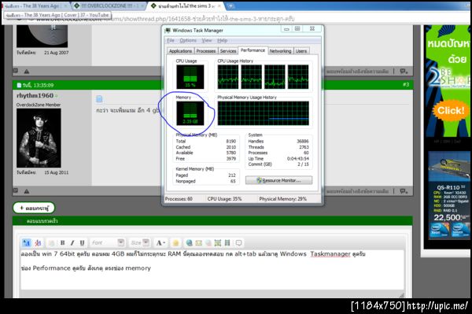Click report triangle icon under rhythm1960 post
The height and width of the screenshot is (314, 472).
pyautogui.click(x=27, y=191)
